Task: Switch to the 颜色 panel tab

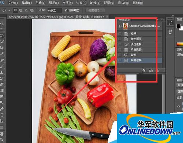Action: (x=180, y=19)
